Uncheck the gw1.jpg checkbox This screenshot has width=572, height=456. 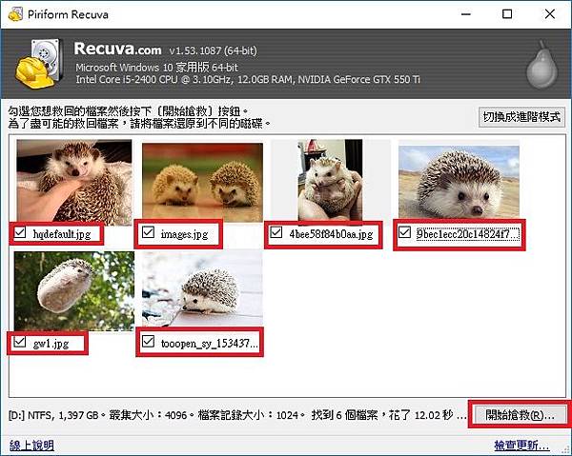click(x=20, y=342)
